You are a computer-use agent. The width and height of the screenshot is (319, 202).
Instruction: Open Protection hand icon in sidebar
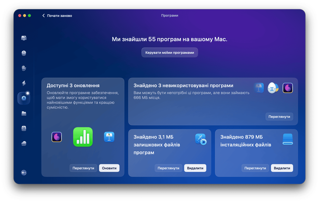24,68
